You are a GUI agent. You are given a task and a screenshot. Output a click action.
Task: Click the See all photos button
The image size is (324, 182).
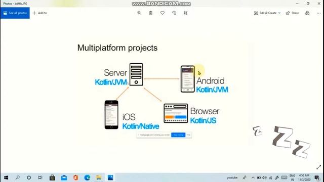coord(15,13)
